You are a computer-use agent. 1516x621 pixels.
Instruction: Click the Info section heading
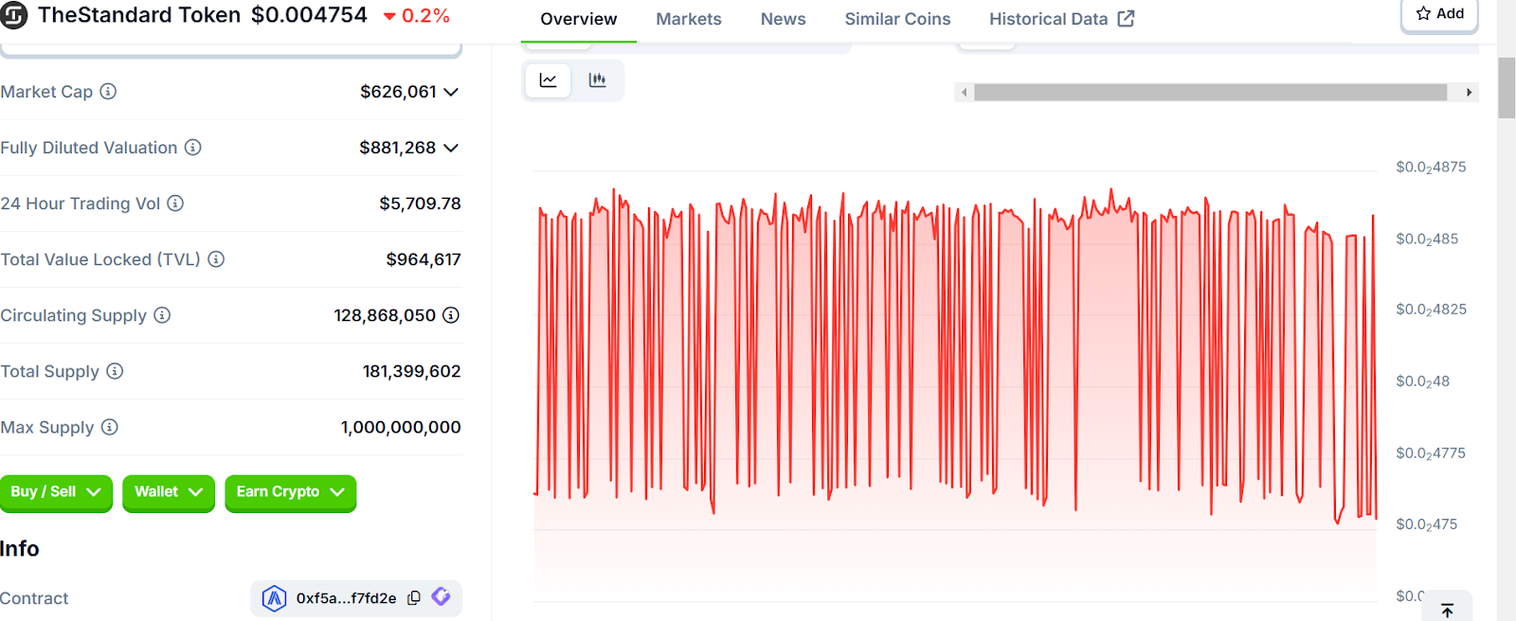tap(20, 549)
